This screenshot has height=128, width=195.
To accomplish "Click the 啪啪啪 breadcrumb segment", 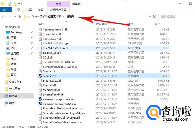I will coord(70,17).
